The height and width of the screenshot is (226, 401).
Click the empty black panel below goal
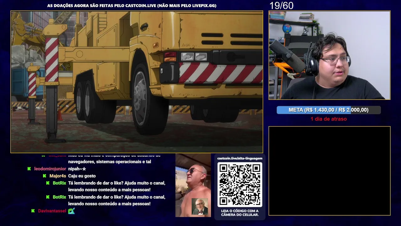click(x=330, y=171)
